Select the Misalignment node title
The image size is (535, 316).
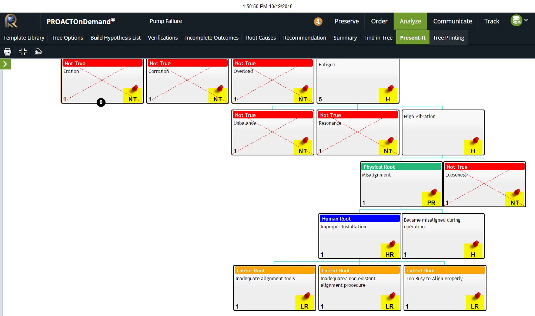tap(376, 175)
